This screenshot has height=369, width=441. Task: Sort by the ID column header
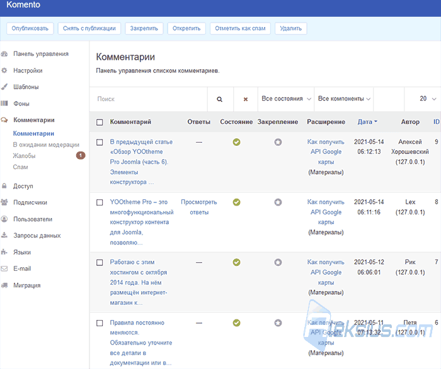(x=436, y=122)
